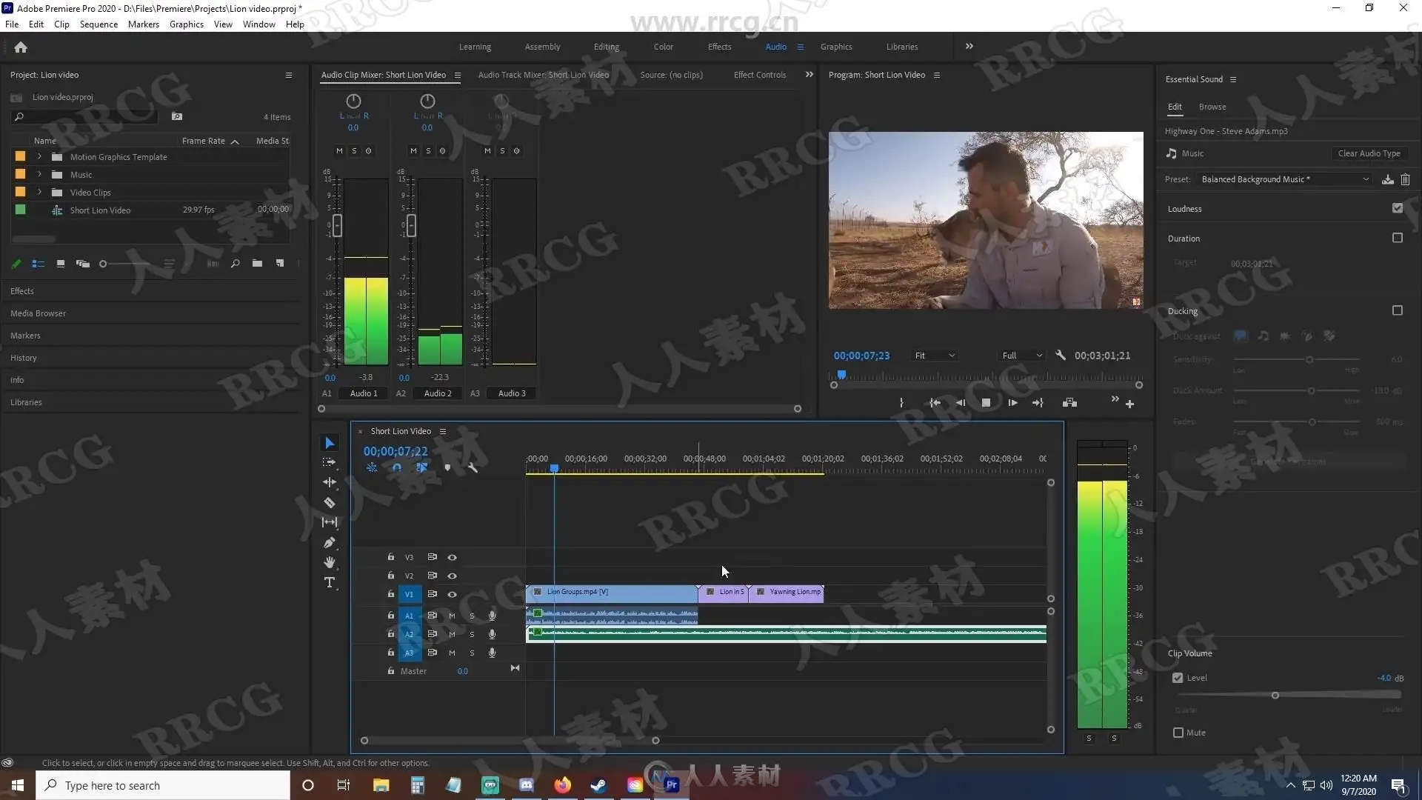Open timeline display settings wrench

tap(473, 467)
